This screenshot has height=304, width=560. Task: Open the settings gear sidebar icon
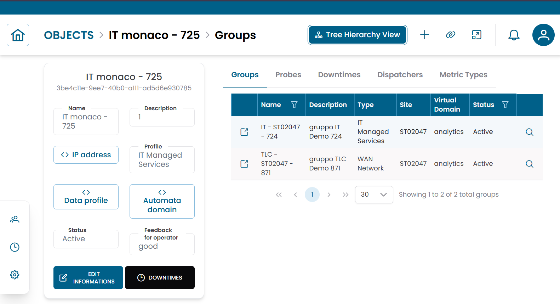15,275
